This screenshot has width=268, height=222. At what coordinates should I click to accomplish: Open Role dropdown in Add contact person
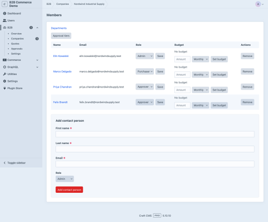tap(65, 179)
